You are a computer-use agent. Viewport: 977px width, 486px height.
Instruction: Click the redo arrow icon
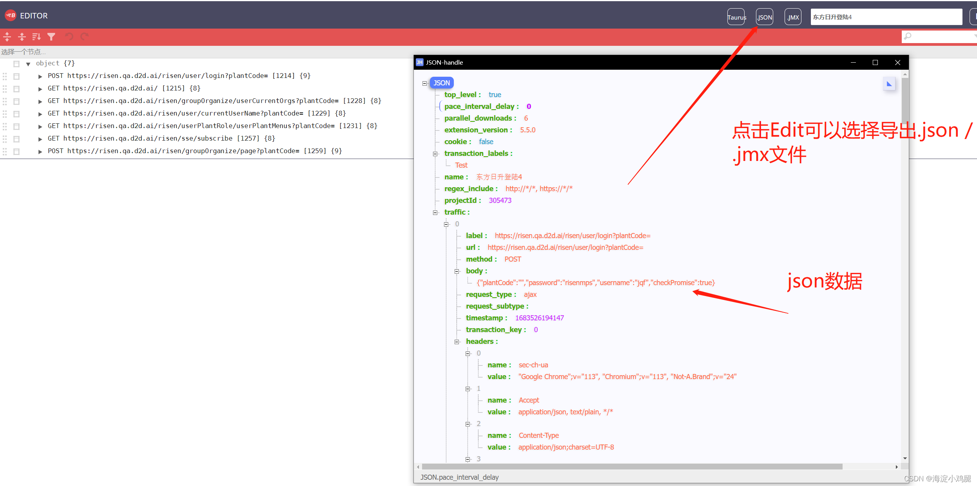coord(84,37)
